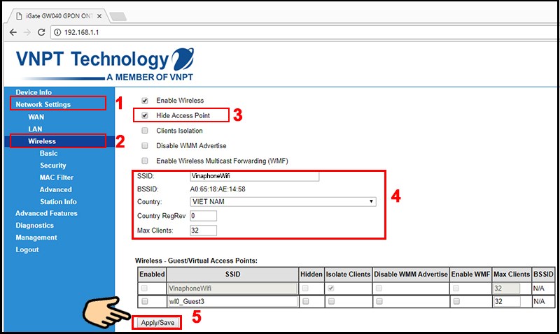The height and width of the screenshot is (334, 560).
Task: Open Device Info menu
Action: [x=34, y=92]
